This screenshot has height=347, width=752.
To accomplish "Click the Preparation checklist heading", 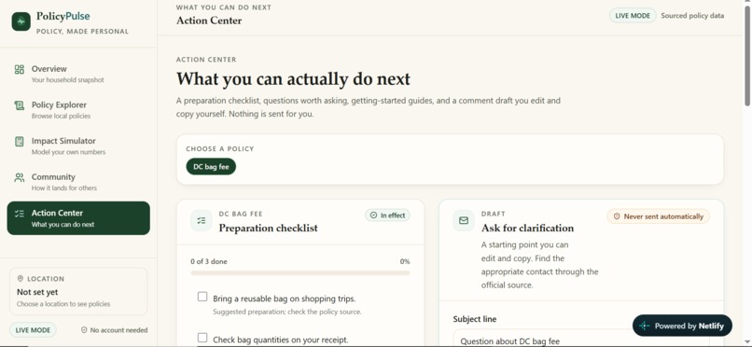I will point(268,228).
